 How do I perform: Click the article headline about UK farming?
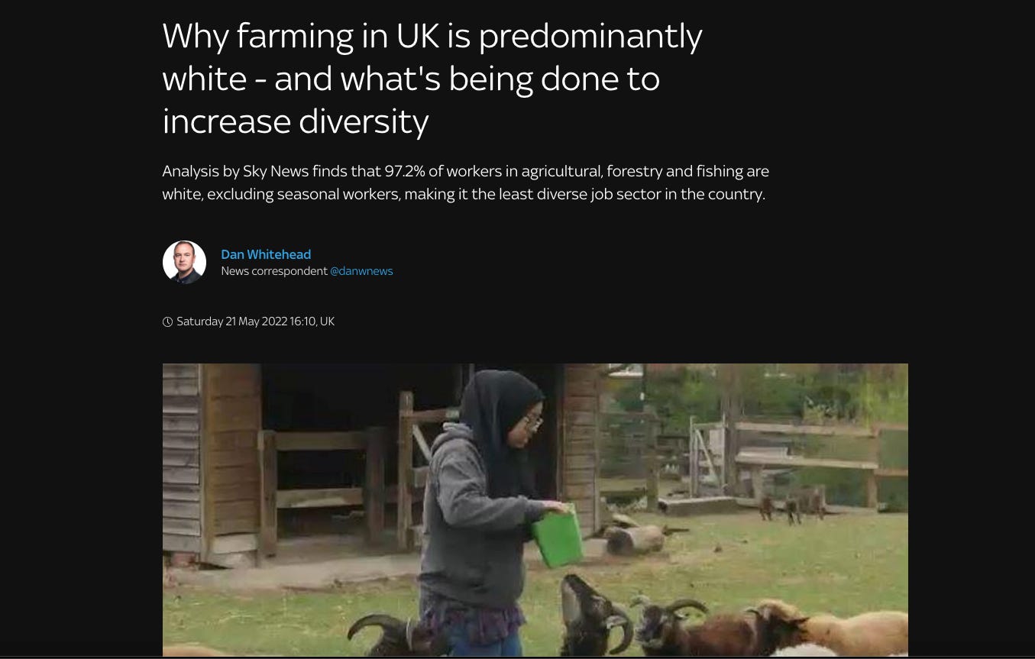click(432, 79)
